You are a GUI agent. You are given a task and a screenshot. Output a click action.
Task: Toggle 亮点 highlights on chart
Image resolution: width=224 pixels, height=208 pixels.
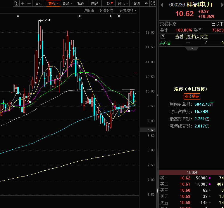(39, 4)
